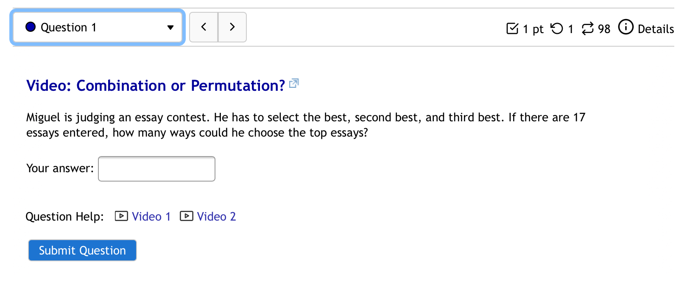Open the Video: Combination or Permutation? link

click(155, 86)
